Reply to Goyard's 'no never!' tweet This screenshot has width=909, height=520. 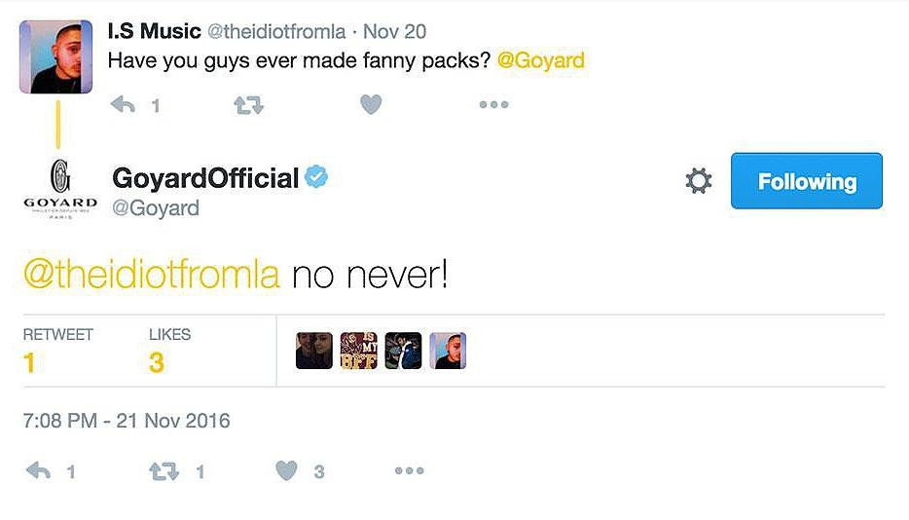38,471
